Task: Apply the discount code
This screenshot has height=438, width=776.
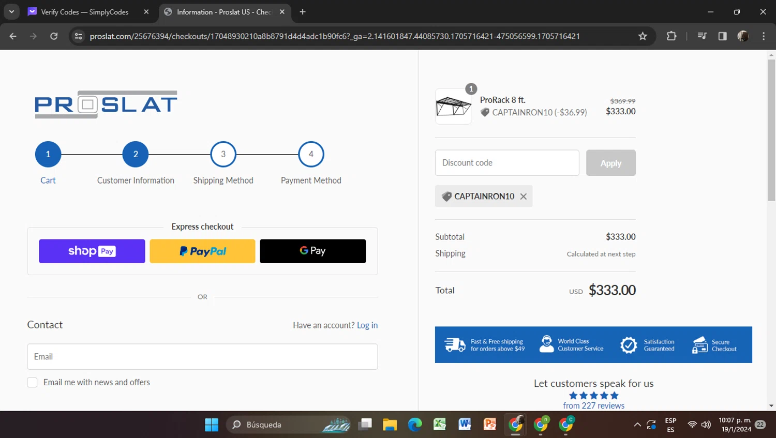Action: [611, 163]
